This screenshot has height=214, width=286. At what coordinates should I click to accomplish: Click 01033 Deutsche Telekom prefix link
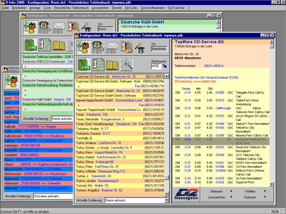(x=220, y=147)
